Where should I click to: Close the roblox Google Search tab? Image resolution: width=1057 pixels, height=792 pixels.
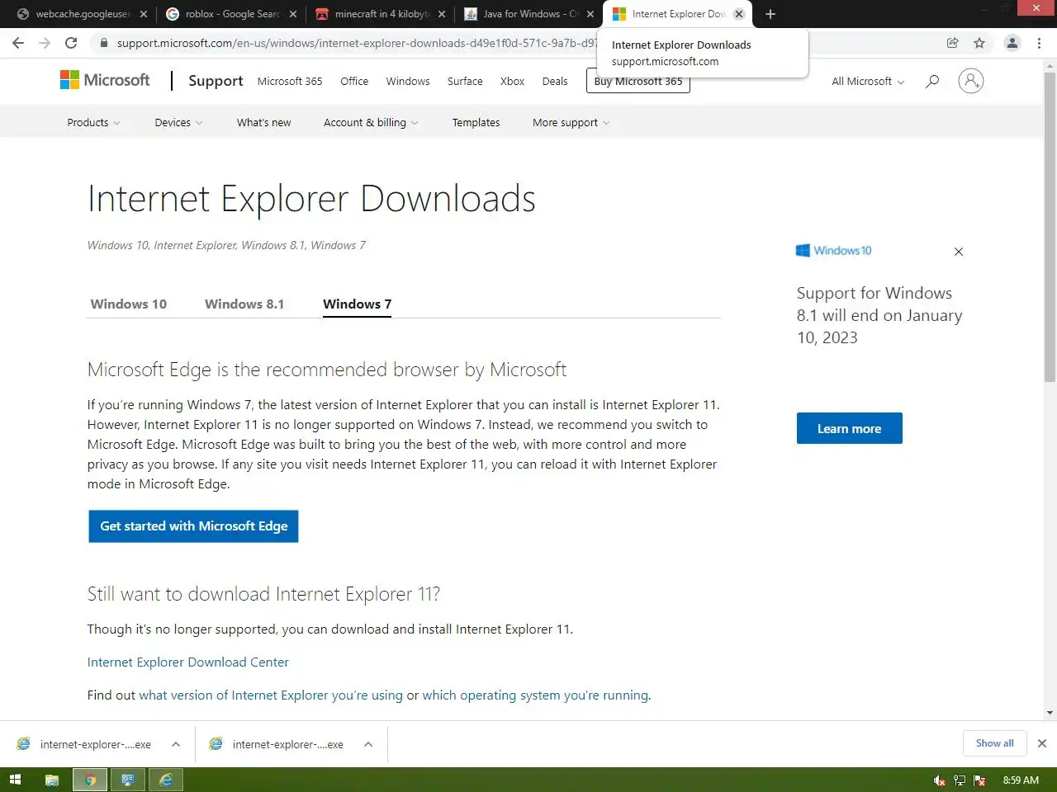[292, 14]
